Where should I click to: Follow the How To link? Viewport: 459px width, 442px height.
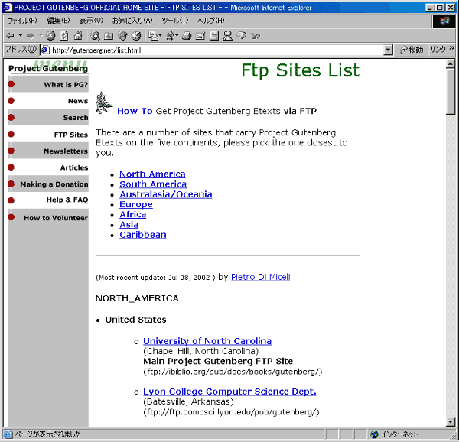click(135, 111)
